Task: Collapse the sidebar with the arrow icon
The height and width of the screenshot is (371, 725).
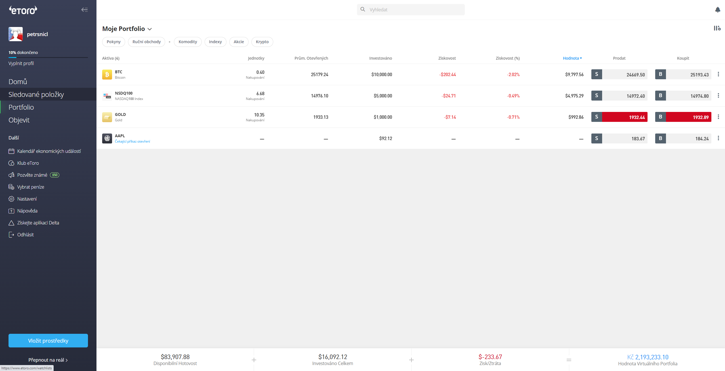Action: (x=84, y=10)
